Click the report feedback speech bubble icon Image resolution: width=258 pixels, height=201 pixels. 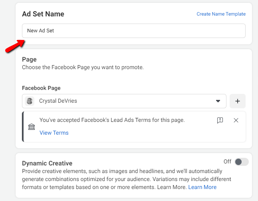click(x=220, y=120)
